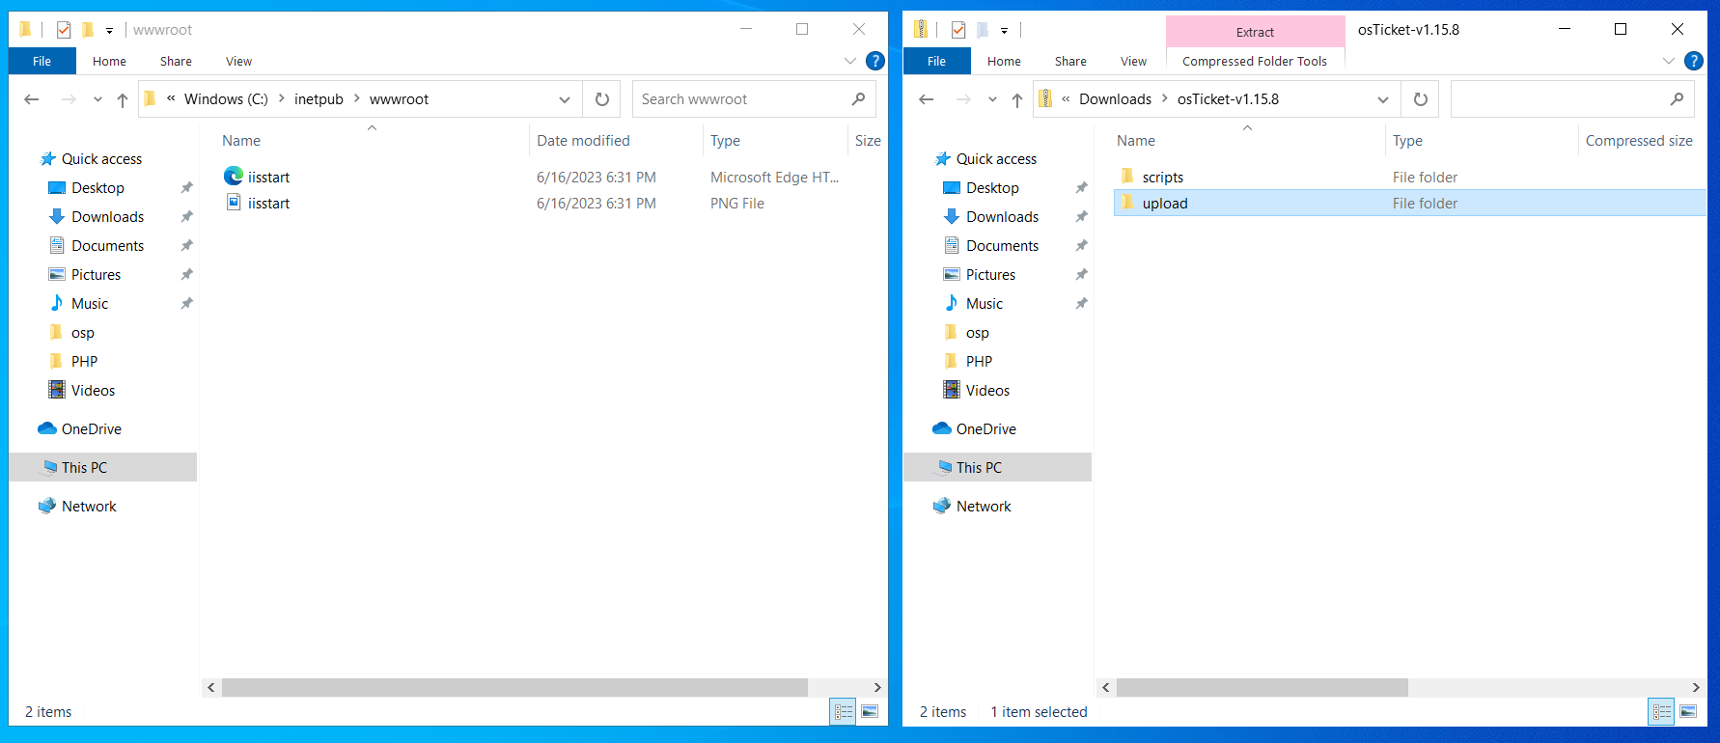The image size is (1720, 743).
Task: Select scripts folder icon
Action: point(1127,177)
